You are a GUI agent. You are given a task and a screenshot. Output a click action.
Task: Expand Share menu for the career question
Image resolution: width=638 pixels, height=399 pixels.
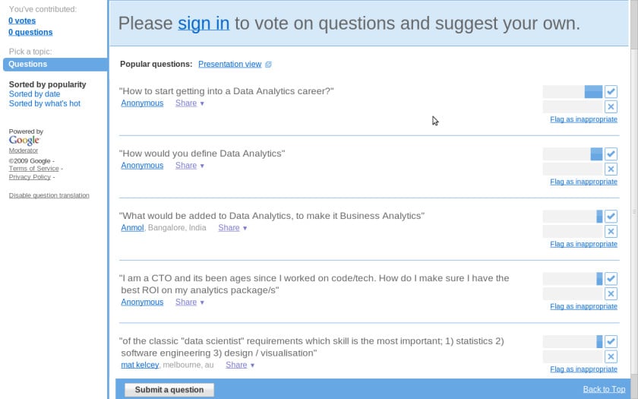[x=189, y=103]
